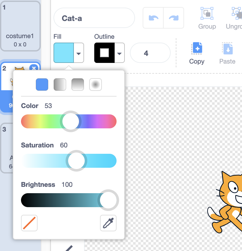Click the Brightness value 100
This screenshot has height=251, width=242.
pyautogui.click(x=67, y=185)
